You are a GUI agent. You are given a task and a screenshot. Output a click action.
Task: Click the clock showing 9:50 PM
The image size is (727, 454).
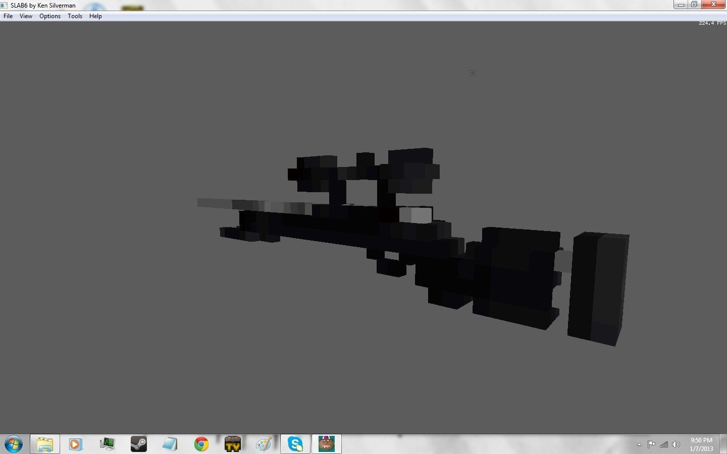(x=701, y=444)
